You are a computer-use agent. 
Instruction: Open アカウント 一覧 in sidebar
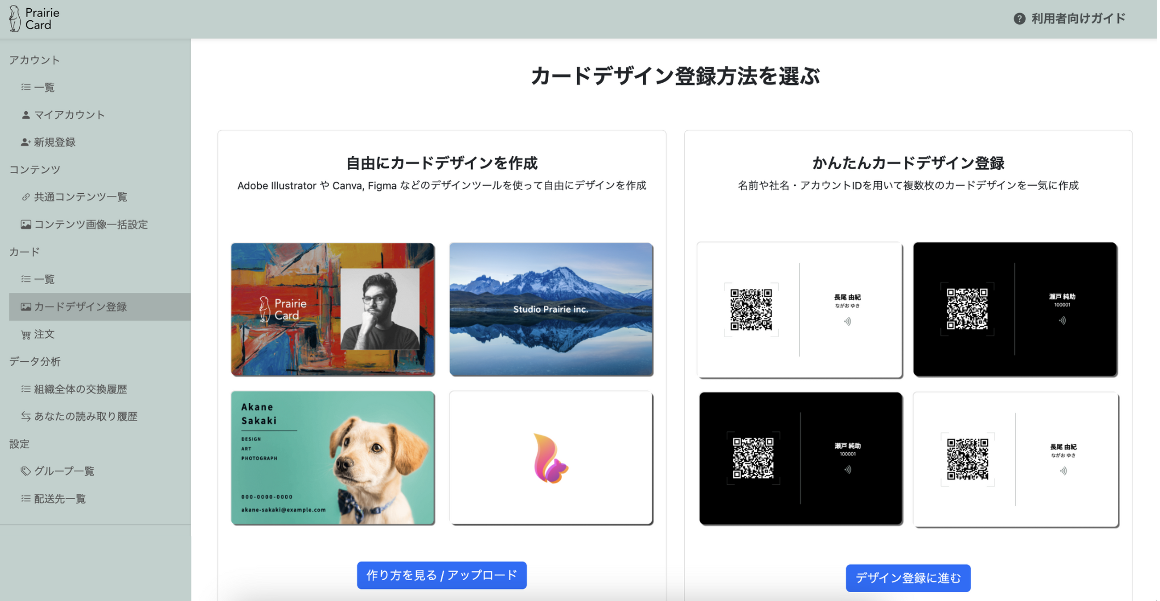(44, 88)
